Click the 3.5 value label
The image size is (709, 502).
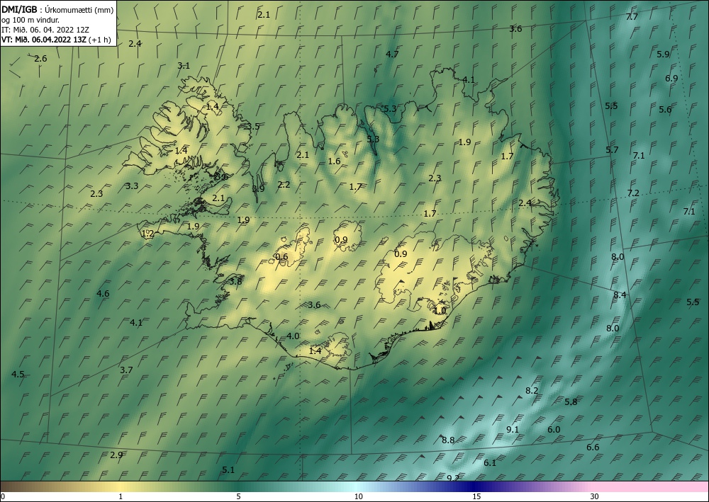pyautogui.click(x=254, y=127)
